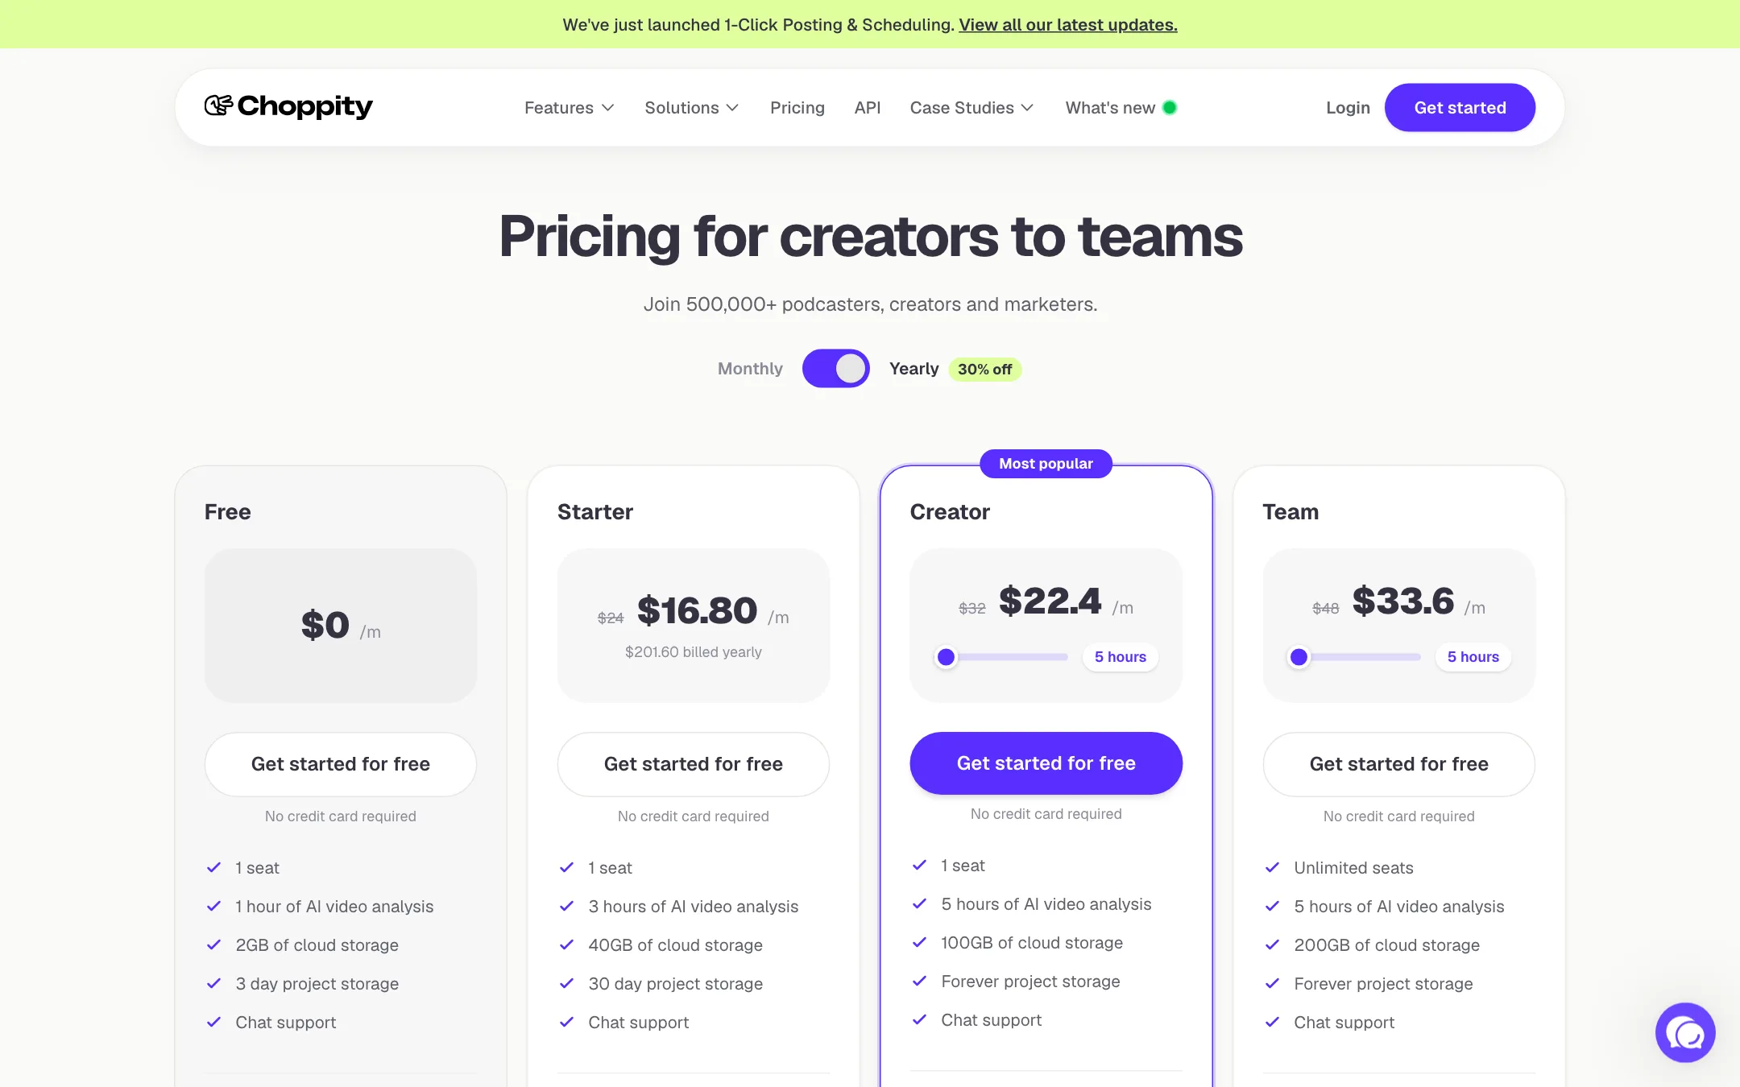Click the Team plan 5 hours value
The height and width of the screenshot is (1087, 1740).
click(x=1473, y=657)
